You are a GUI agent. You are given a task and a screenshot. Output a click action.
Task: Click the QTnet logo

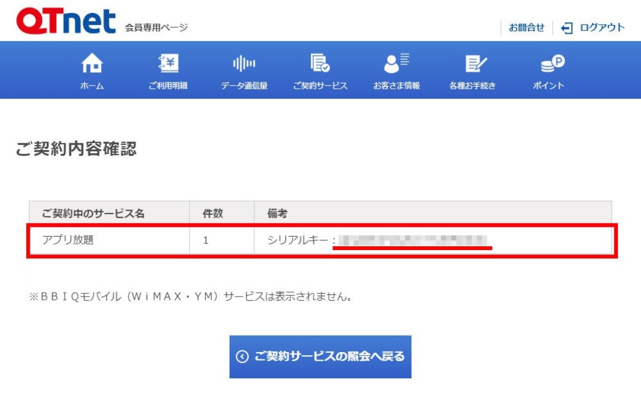coord(66,21)
